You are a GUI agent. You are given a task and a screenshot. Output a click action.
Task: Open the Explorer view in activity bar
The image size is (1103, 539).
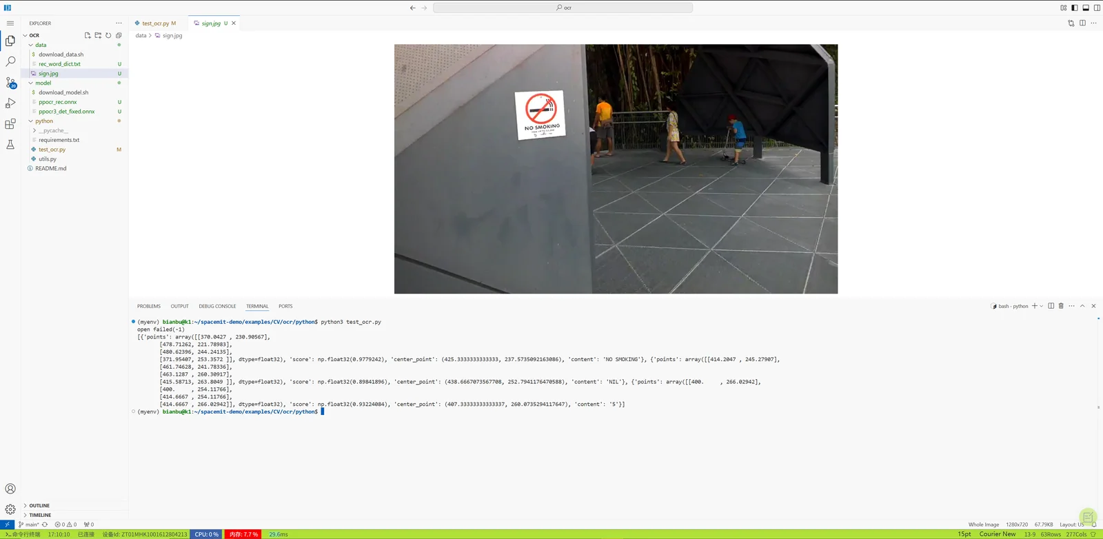tap(10, 41)
